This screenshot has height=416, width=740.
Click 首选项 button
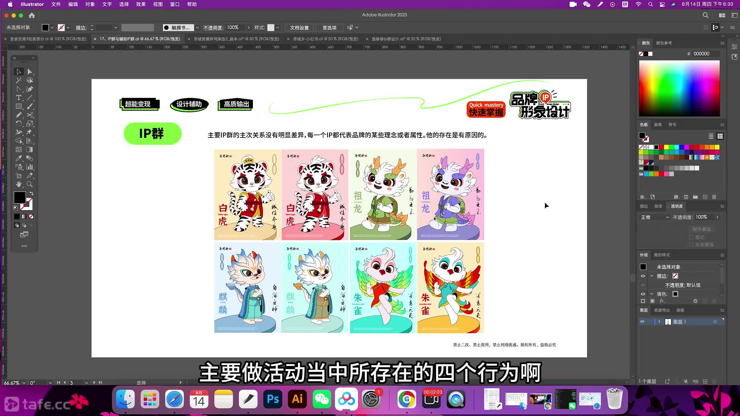pos(330,28)
